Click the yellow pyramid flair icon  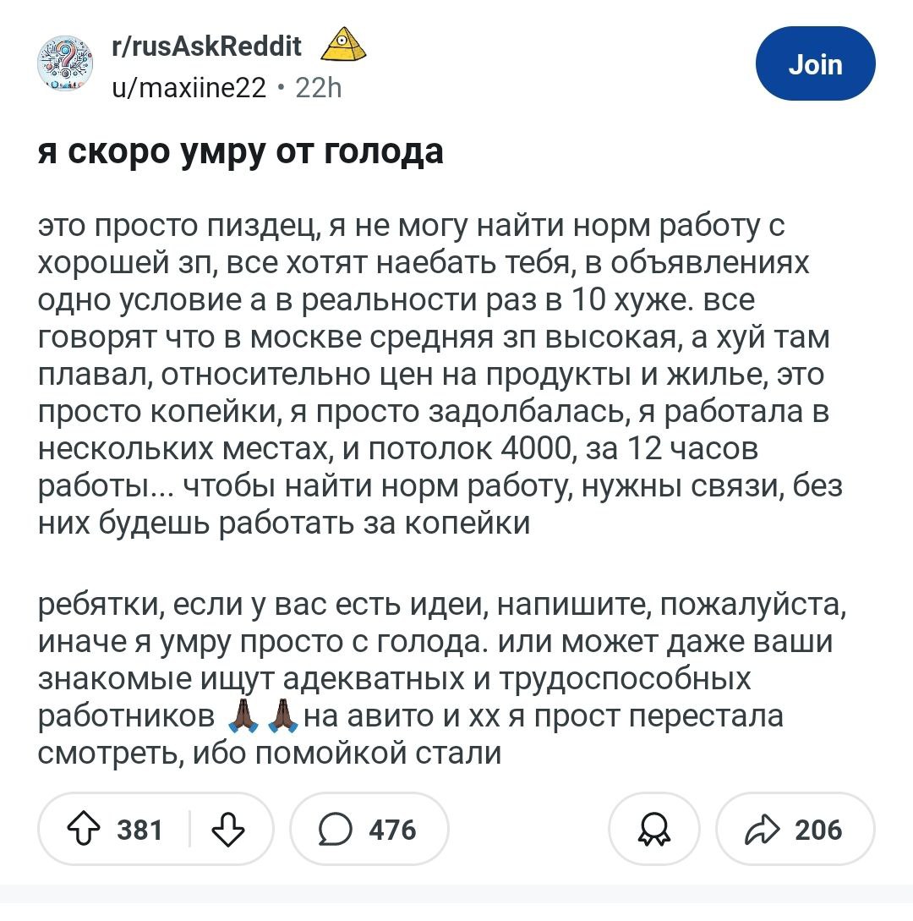click(x=343, y=45)
